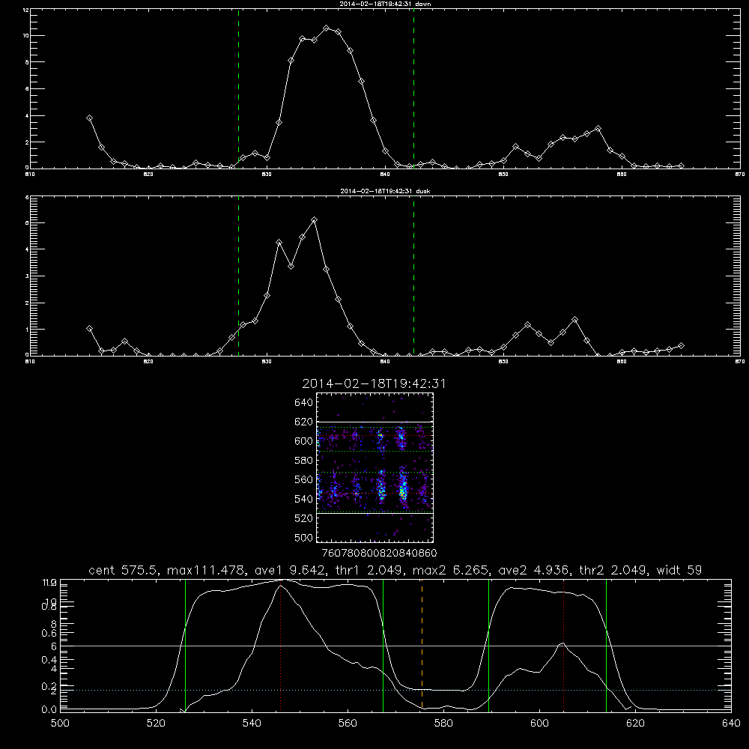Click the red dotted peak line near 546
749x749 pixels.
click(280, 647)
